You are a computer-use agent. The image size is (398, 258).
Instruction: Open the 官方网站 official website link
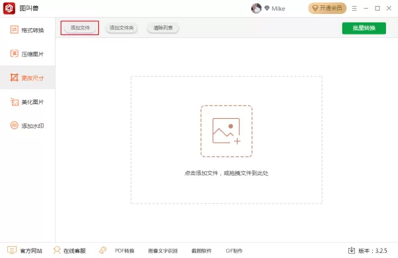point(31,251)
